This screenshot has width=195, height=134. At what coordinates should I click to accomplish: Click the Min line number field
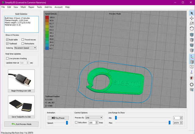click(177, 118)
